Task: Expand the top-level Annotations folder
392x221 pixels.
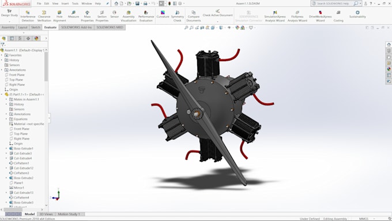Action: (2, 70)
